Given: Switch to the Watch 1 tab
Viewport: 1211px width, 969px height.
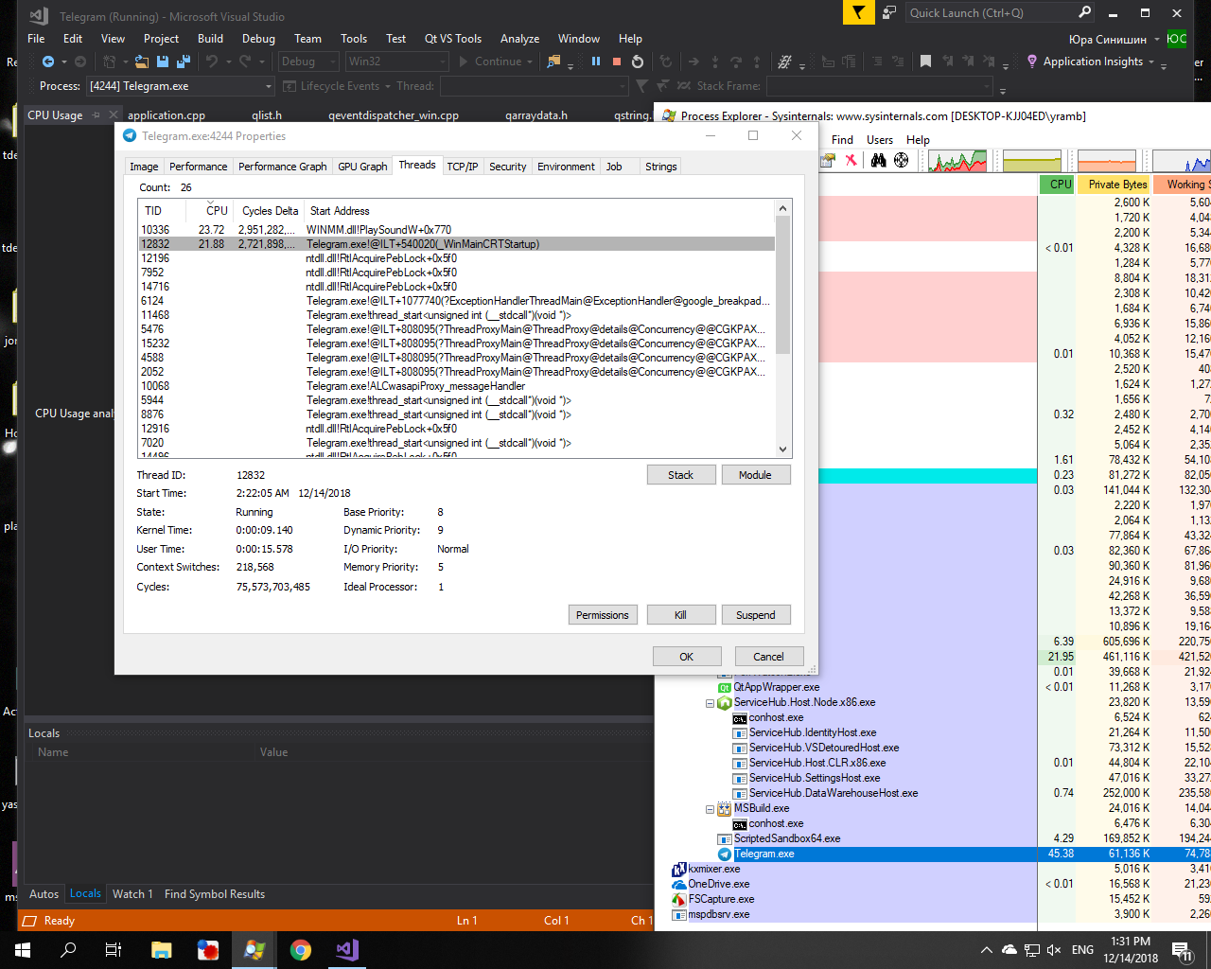Looking at the screenshot, I should click(132, 894).
